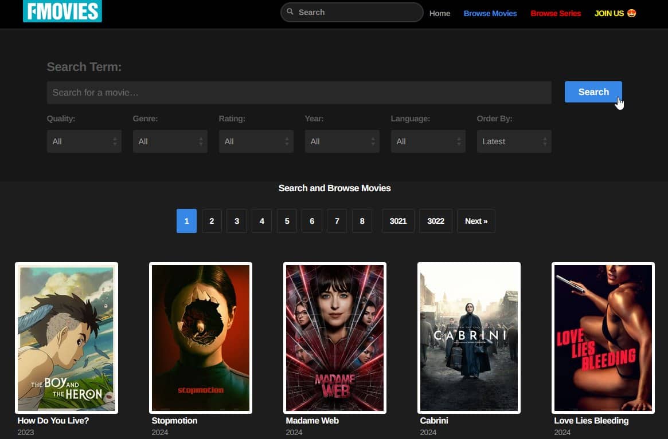Image resolution: width=668 pixels, height=439 pixels.
Task: Open the Love Lies Bleeding title link
Action: pyautogui.click(x=591, y=421)
